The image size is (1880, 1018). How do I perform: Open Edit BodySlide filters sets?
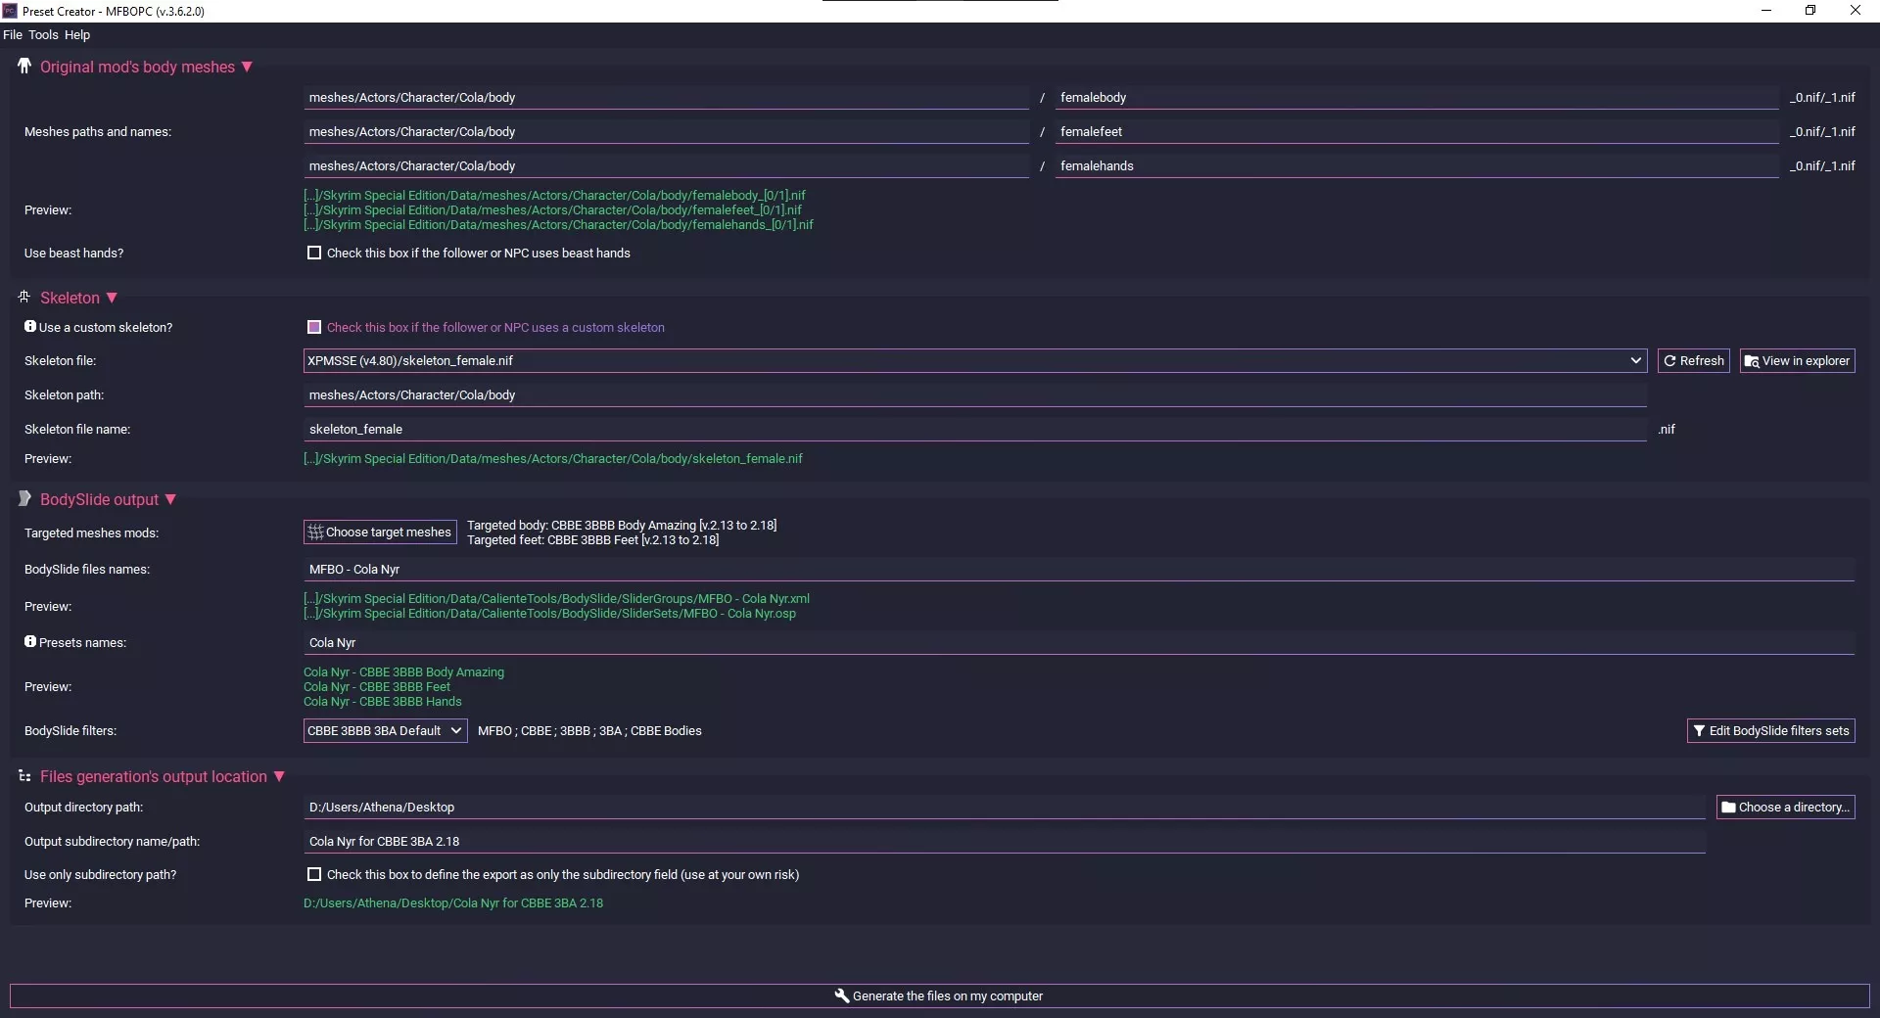coord(1771,730)
